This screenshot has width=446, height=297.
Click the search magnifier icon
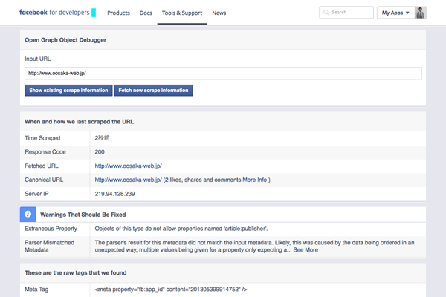326,13
